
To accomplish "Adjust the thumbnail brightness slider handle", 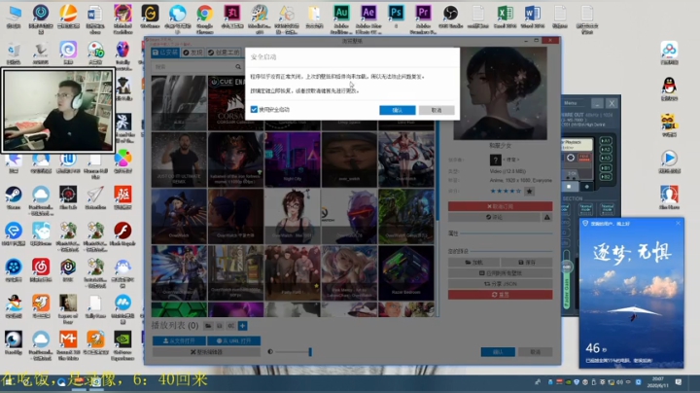I will pos(310,352).
